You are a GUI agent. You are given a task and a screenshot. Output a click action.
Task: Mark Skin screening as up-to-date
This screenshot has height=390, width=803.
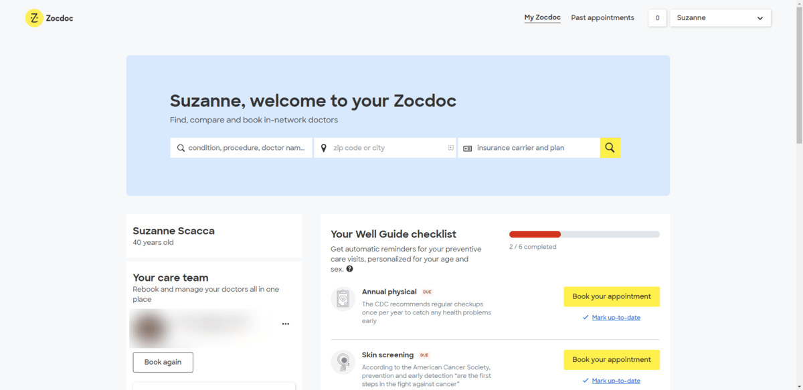[x=616, y=381]
